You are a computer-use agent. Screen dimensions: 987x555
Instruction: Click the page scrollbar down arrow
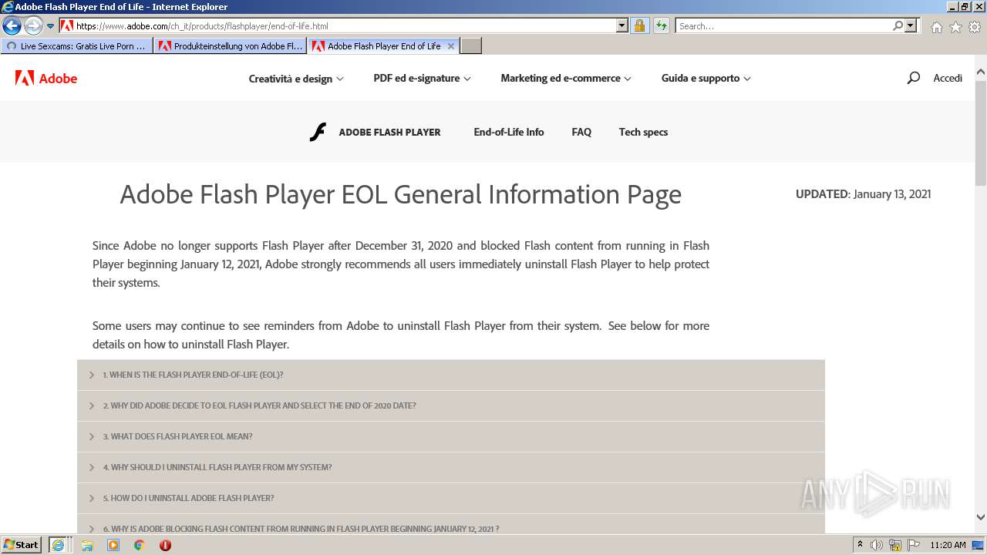[981, 517]
